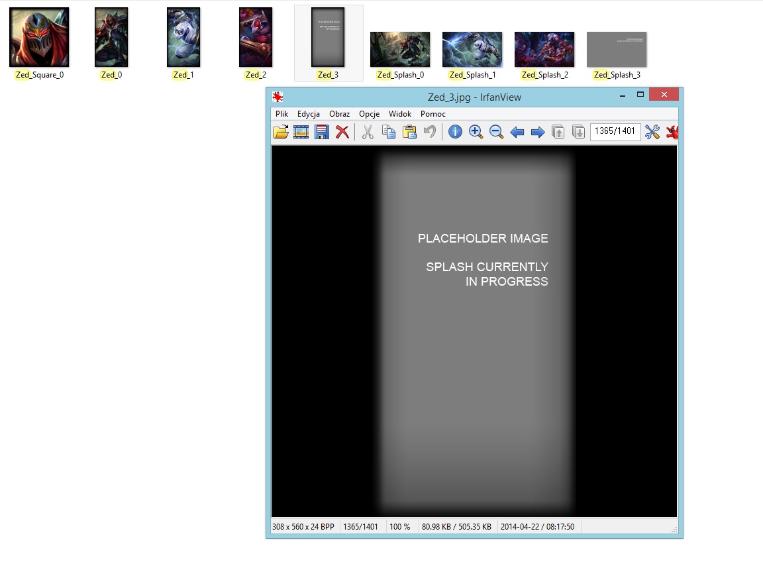
Task: Click the placeholder image in IrfanView canvas
Action: point(474,331)
